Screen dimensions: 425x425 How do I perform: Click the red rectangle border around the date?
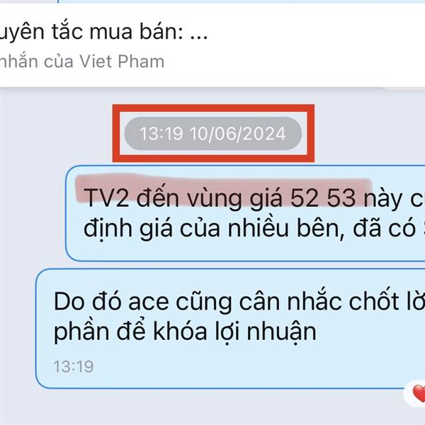click(x=214, y=108)
